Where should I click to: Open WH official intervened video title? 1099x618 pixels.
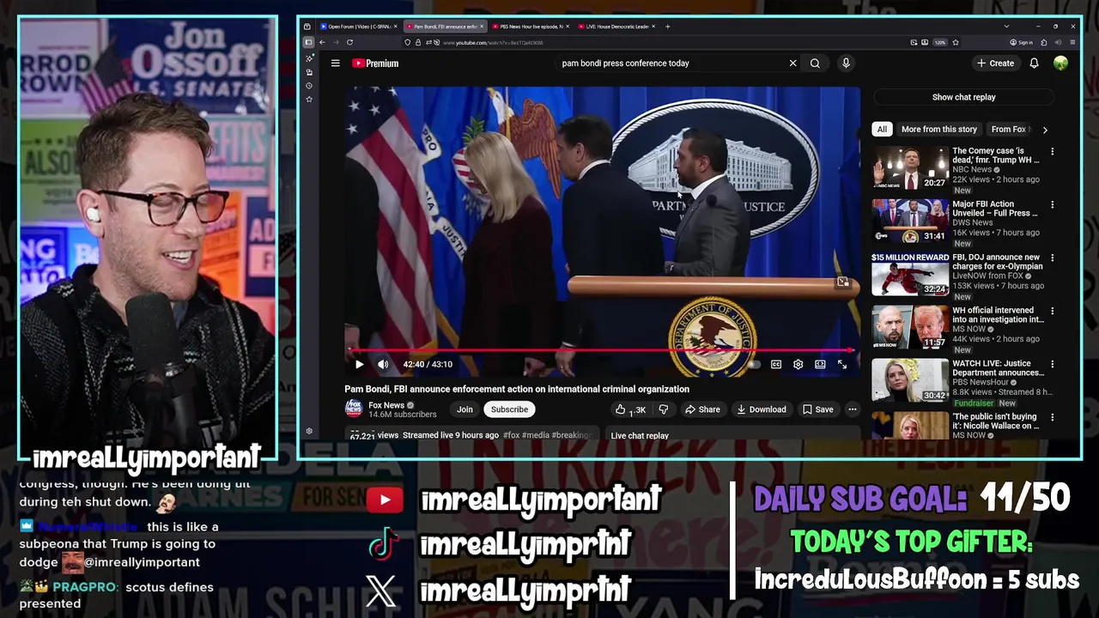click(x=998, y=315)
